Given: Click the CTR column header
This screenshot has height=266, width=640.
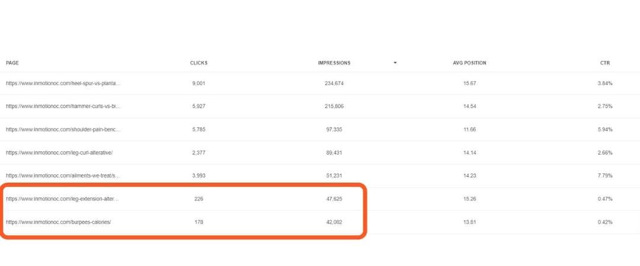Looking at the screenshot, I should click(605, 63).
